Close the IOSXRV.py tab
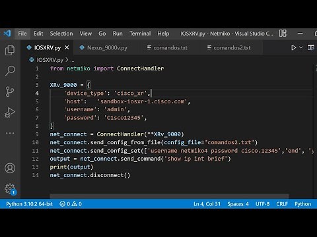Image resolution: width=317 pixels, height=237 pixels. click(x=67, y=47)
